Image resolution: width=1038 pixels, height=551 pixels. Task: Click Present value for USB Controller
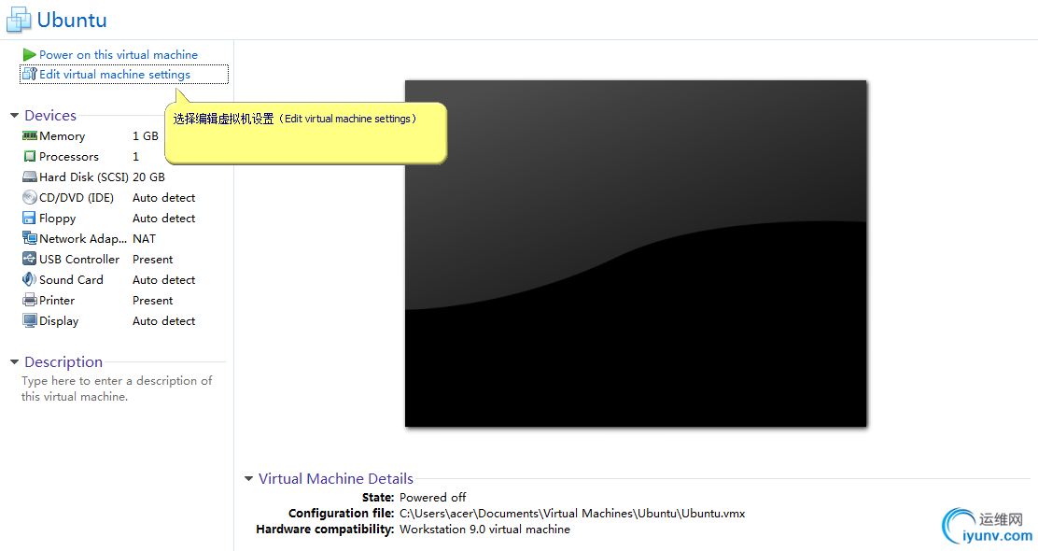coord(153,259)
